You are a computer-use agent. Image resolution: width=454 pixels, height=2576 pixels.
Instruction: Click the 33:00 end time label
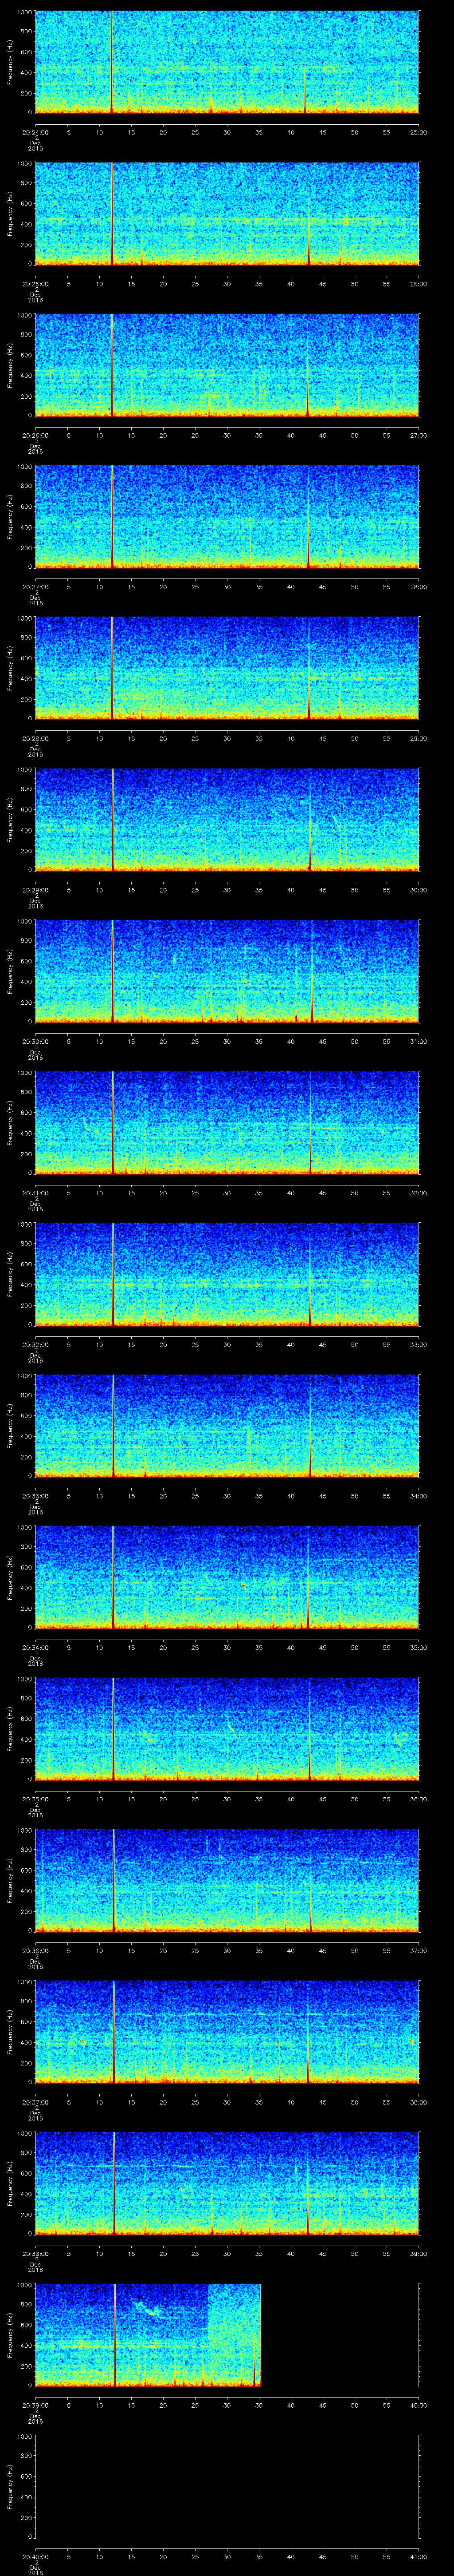tap(418, 1344)
